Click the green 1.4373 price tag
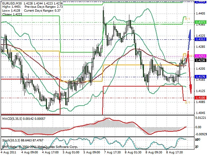Image resolution: width=207 pixels, height=155 pixels. pyautogui.click(x=201, y=22)
